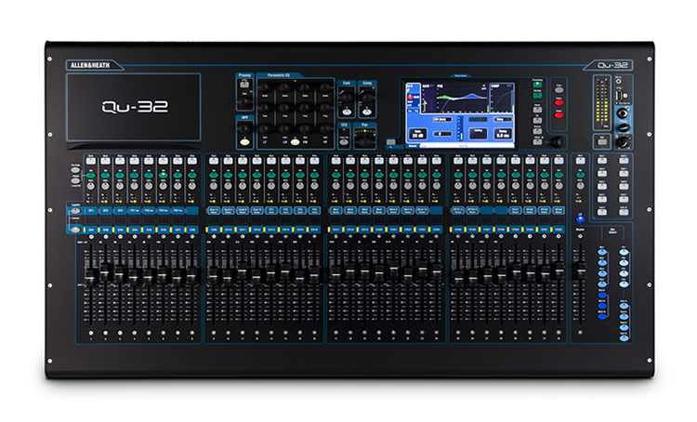Hit the PAFL key on channel CH16
This screenshot has height=422, width=697.
tap(315, 186)
